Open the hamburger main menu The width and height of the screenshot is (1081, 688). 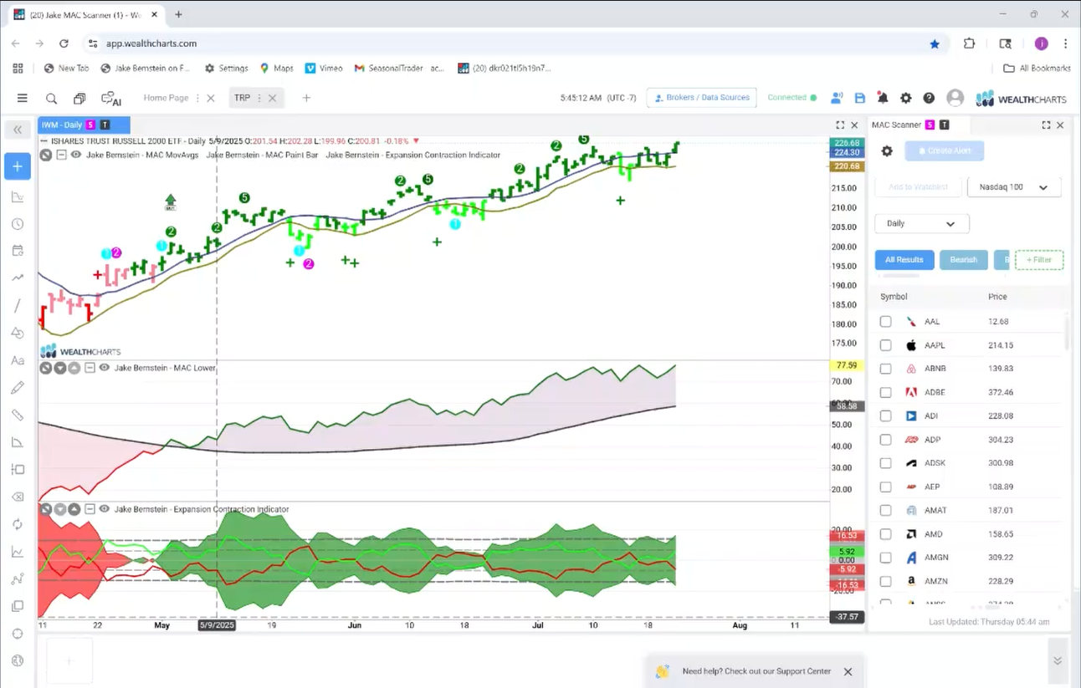click(23, 98)
